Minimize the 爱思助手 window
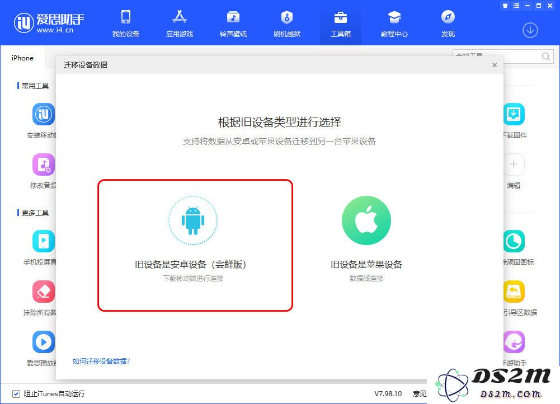The width and height of the screenshot is (560, 404). (x=528, y=6)
